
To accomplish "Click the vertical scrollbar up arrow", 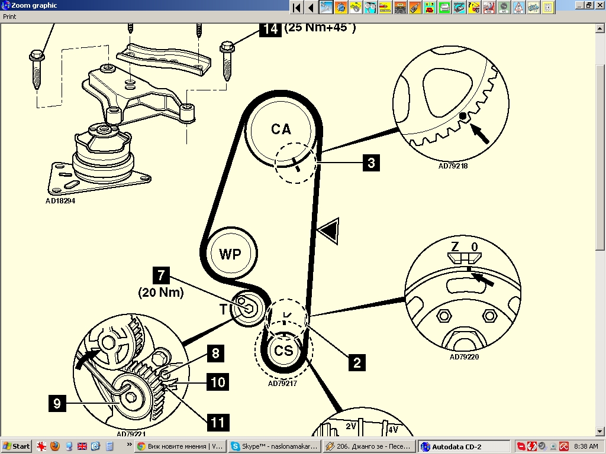I will [601, 28].
